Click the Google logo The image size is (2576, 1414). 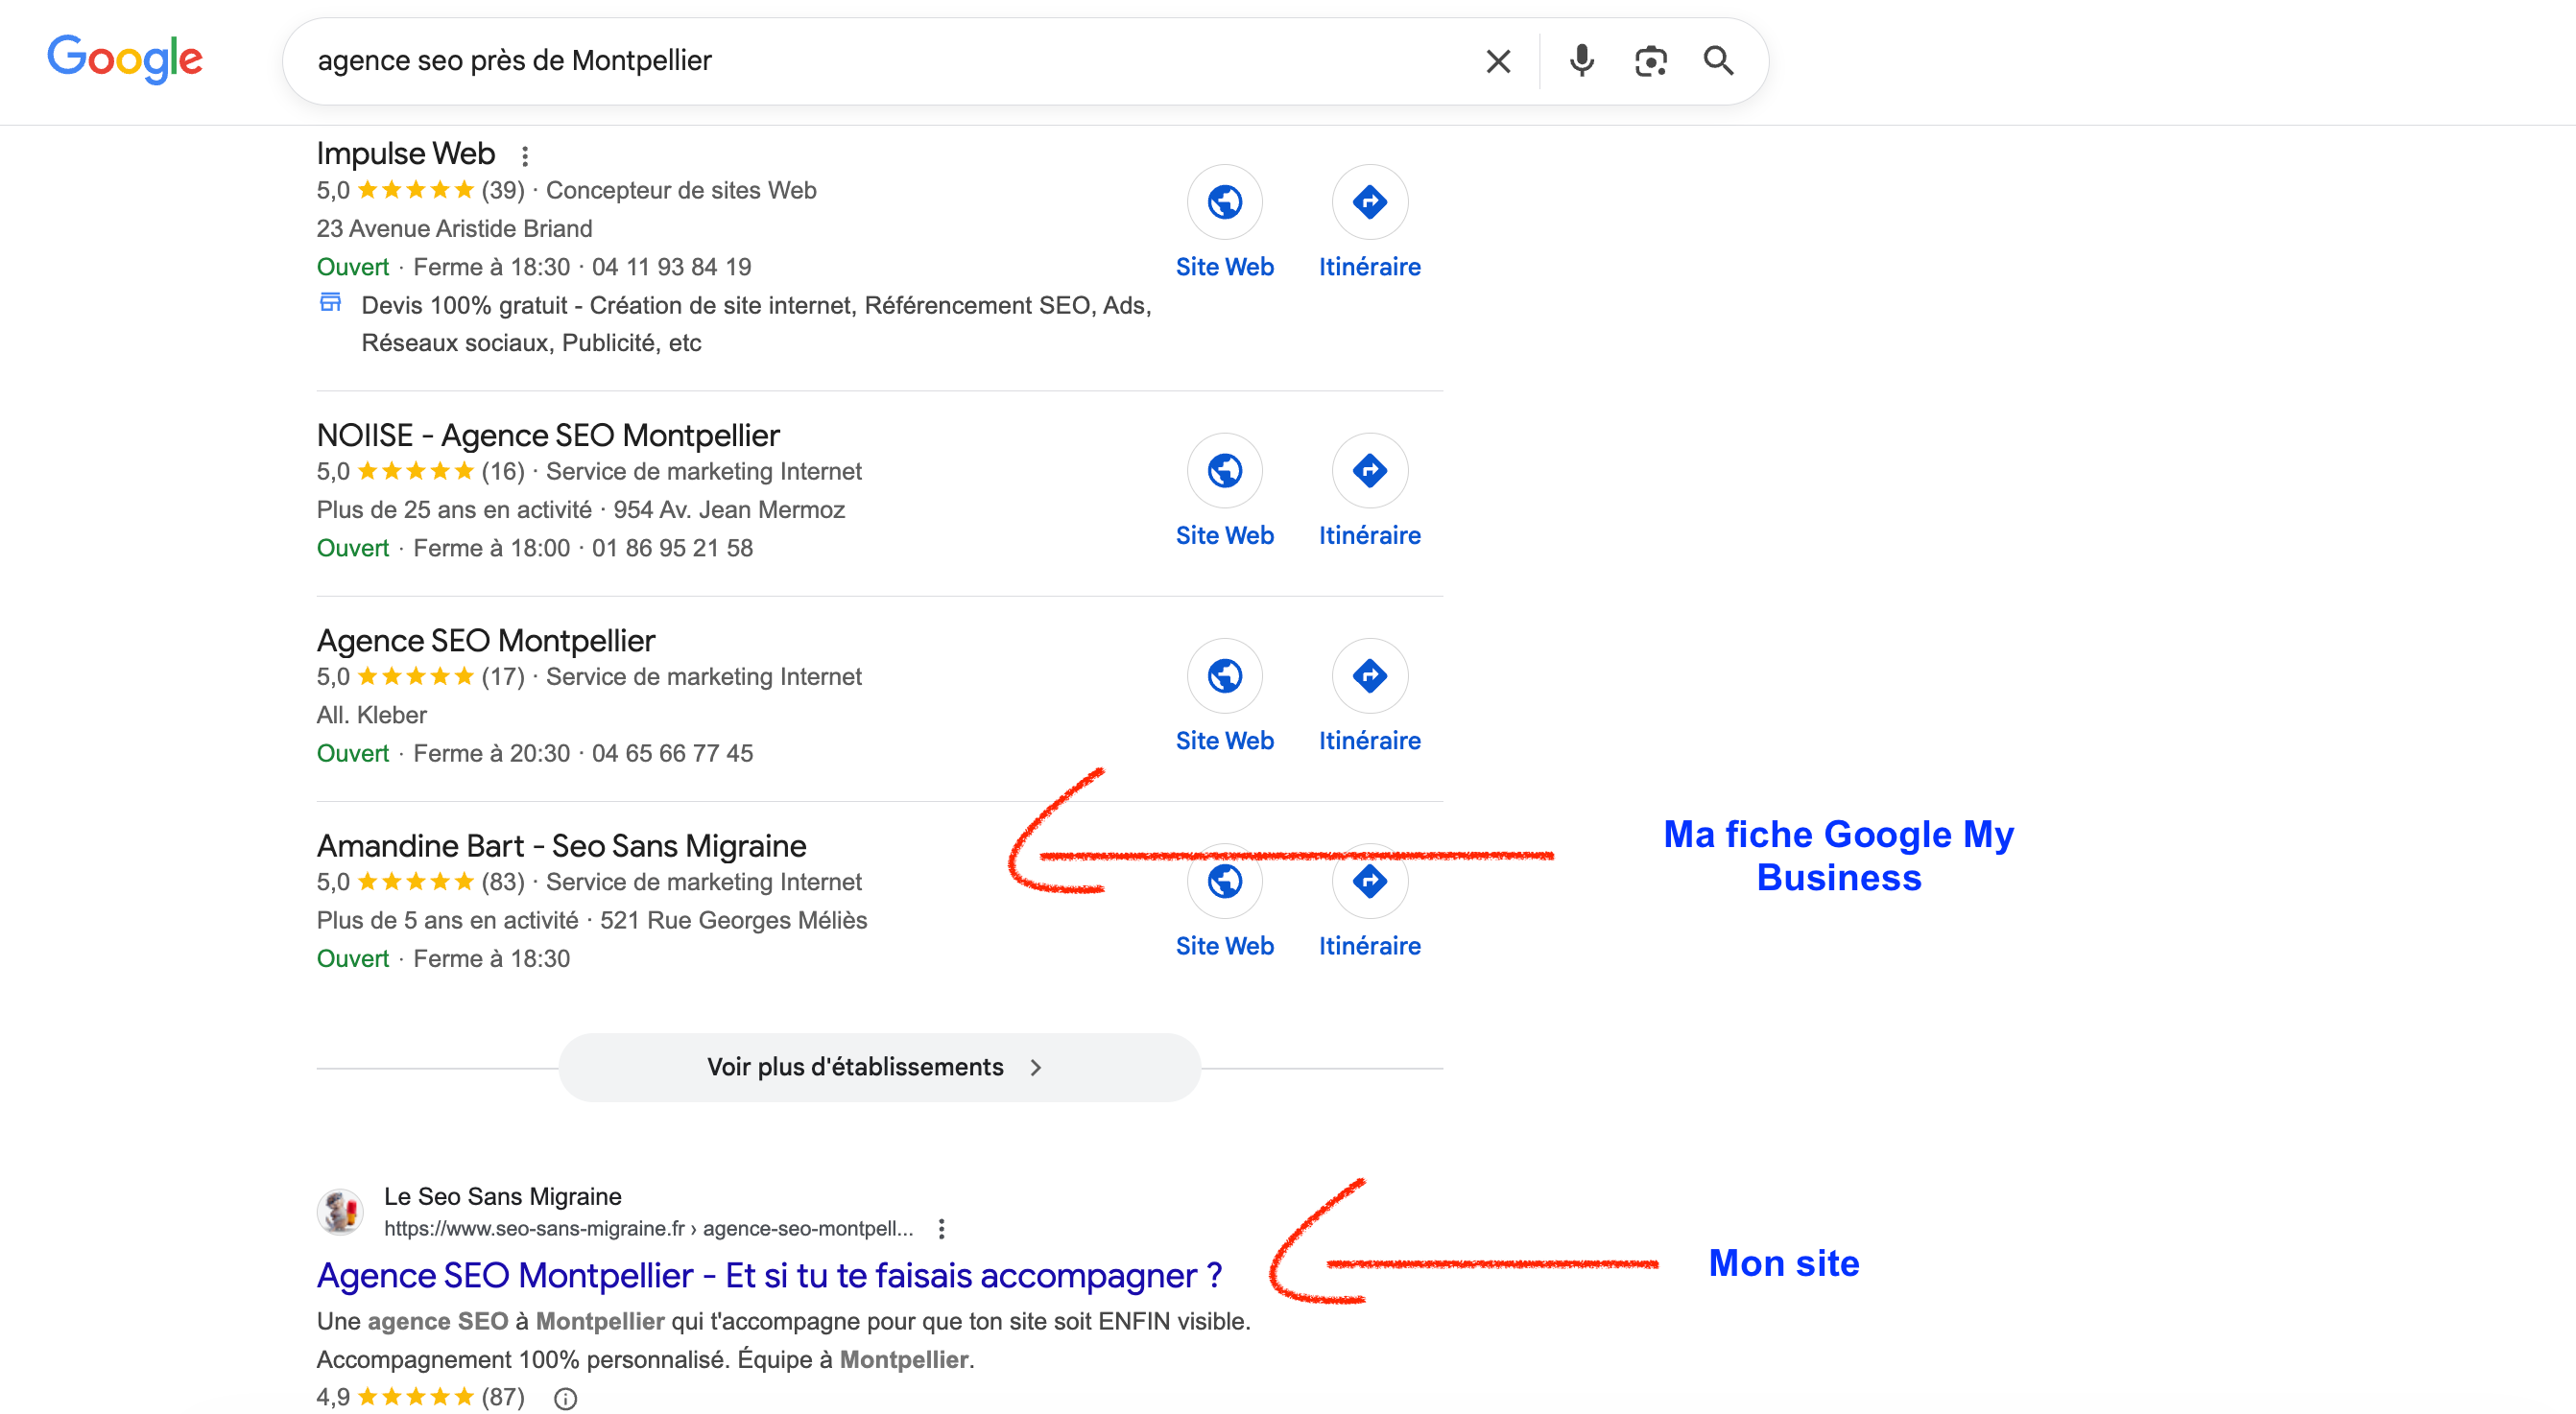click(125, 59)
